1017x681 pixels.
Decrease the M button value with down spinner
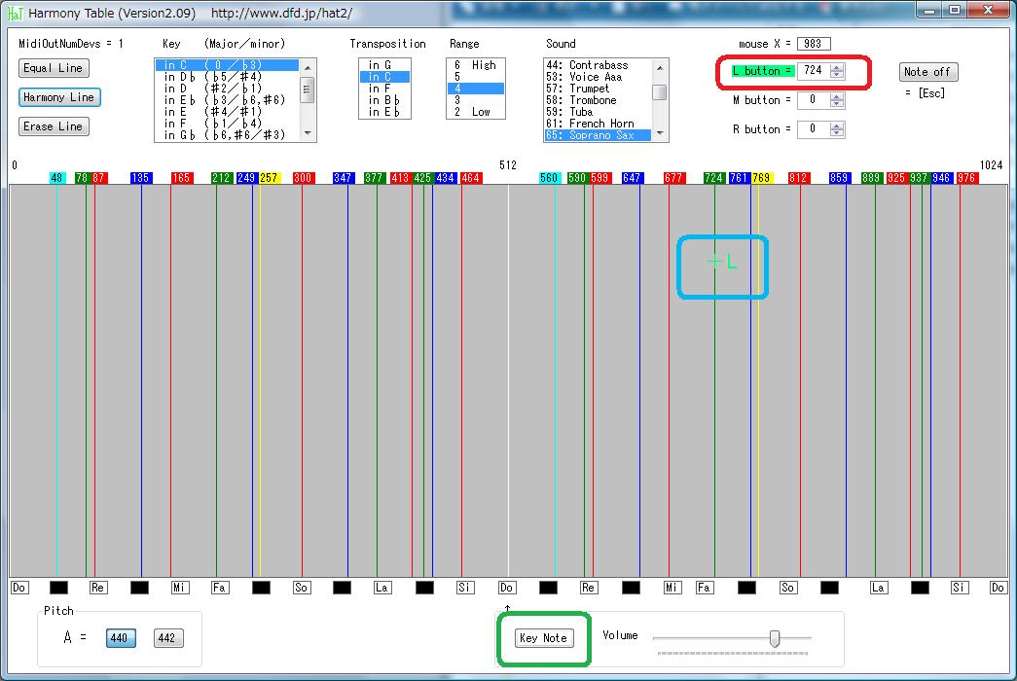click(837, 104)
